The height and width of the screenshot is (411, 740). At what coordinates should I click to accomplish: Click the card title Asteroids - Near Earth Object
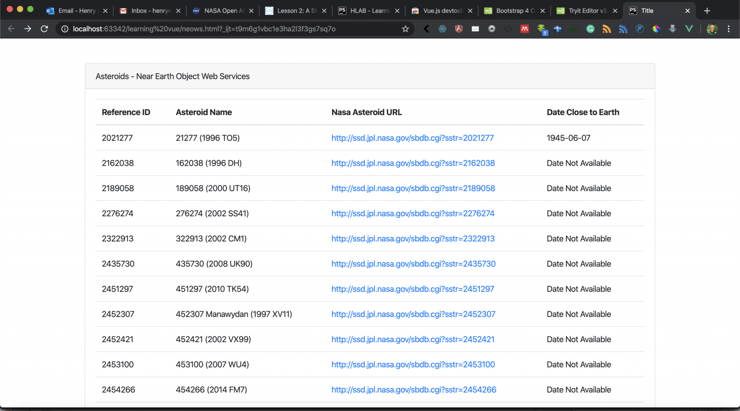pyautogui.click(x=172, y=76)
